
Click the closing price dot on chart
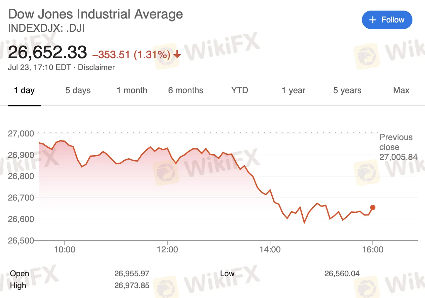[x=373, y=207]
